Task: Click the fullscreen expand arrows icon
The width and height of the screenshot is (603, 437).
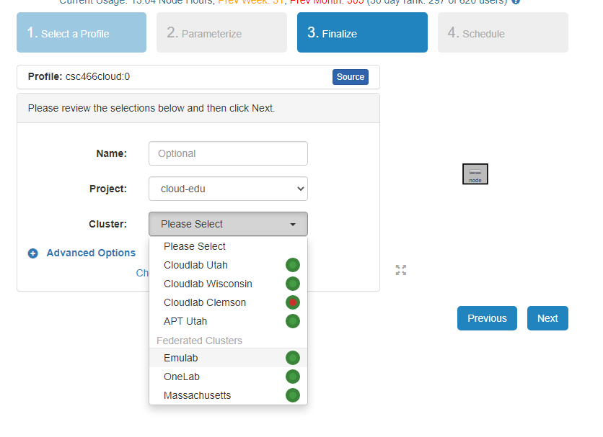Action: (x=401, y=270)
